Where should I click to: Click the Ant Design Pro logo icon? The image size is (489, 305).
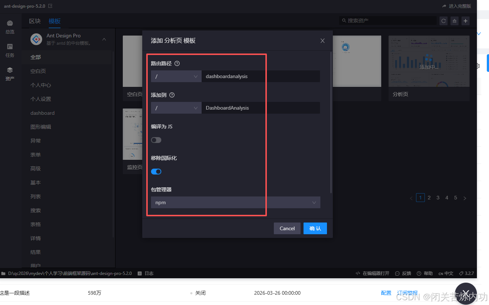36,39
